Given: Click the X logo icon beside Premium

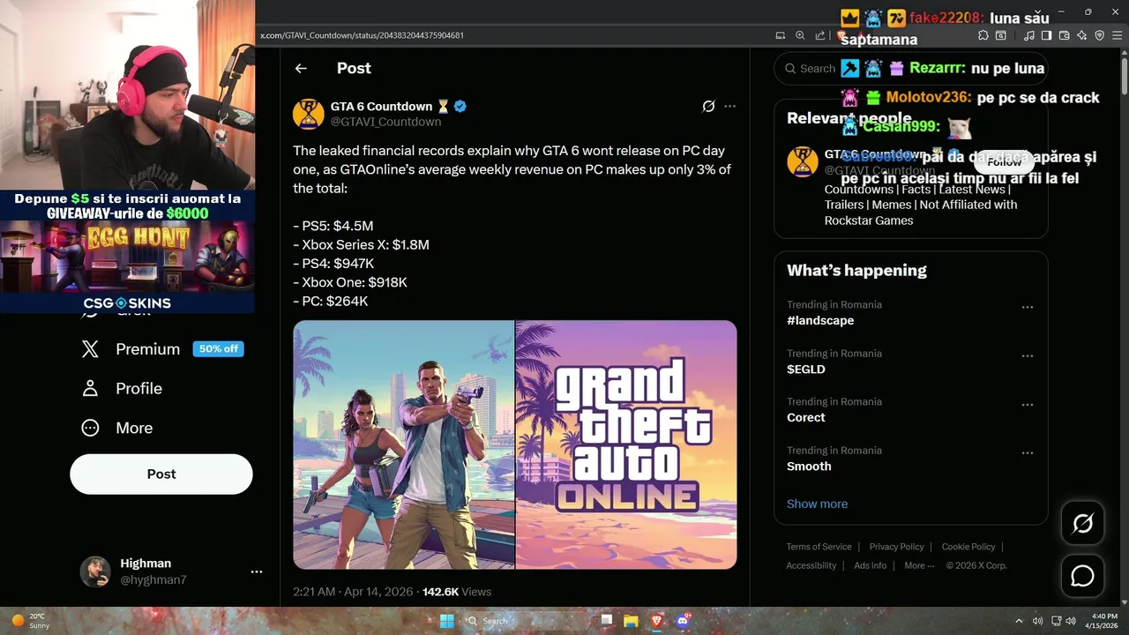Looking at the screenshot, I should coord(90,349).
